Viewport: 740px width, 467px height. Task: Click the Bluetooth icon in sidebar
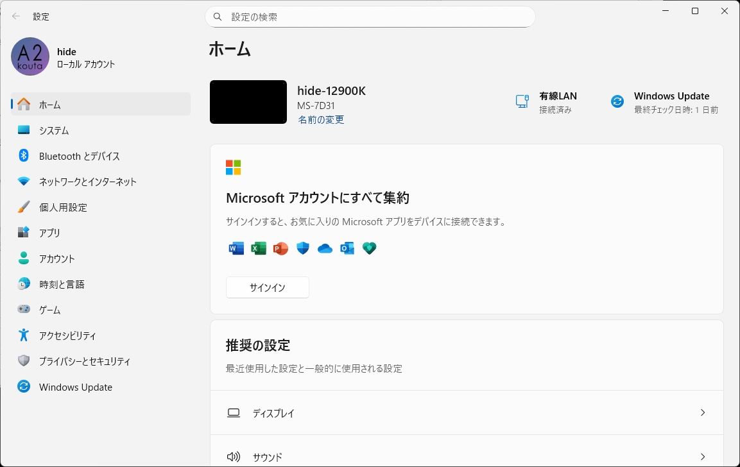[x=24, y=155]
